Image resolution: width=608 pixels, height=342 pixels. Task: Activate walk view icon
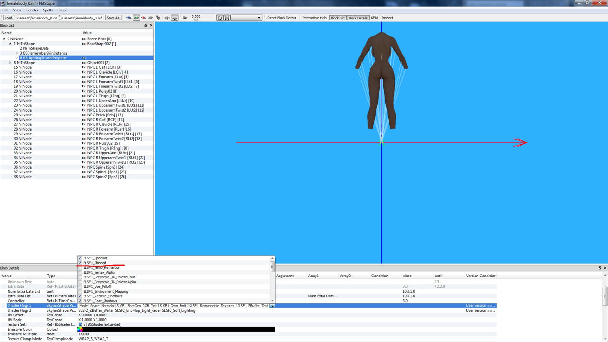tap(158, 18)
